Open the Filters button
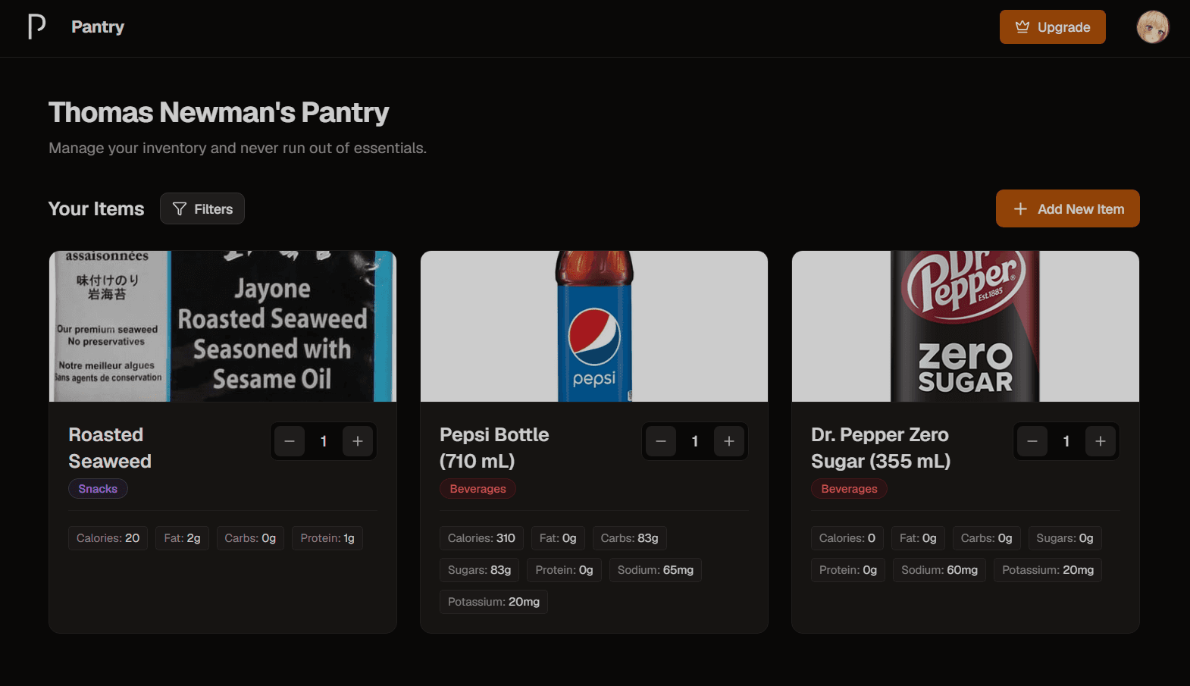This screenshot has height=686, width=1190. pos(202,208)
